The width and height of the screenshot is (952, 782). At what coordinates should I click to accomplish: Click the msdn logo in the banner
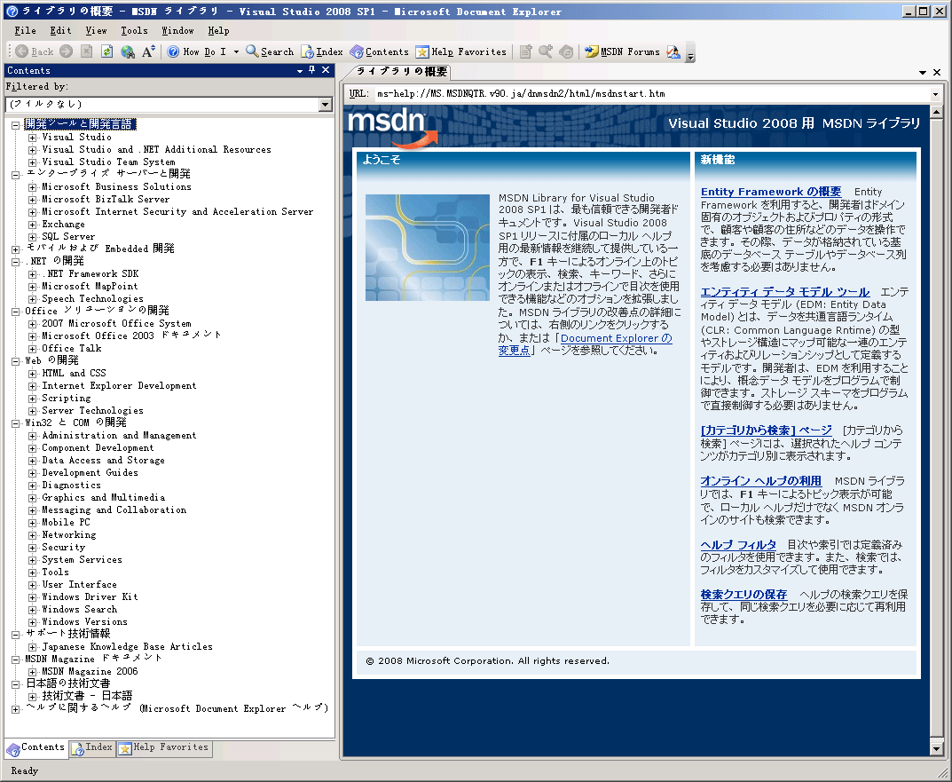(x=392, y=128)
